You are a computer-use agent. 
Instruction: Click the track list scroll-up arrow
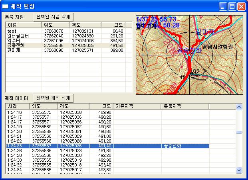point(239,107)
